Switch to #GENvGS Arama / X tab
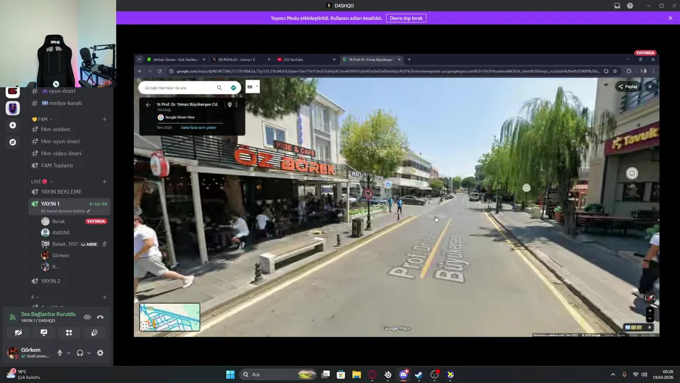 point(240,60)
